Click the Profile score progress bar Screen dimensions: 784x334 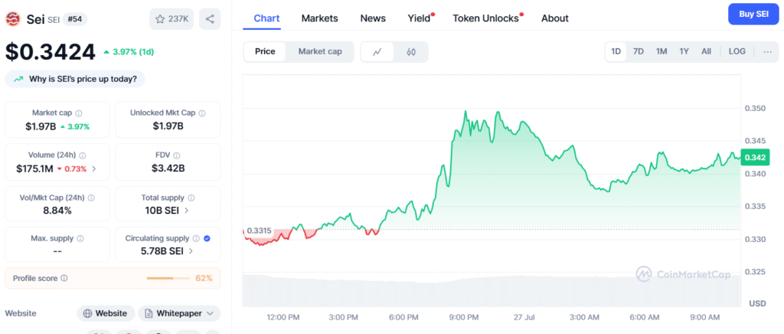168,278
